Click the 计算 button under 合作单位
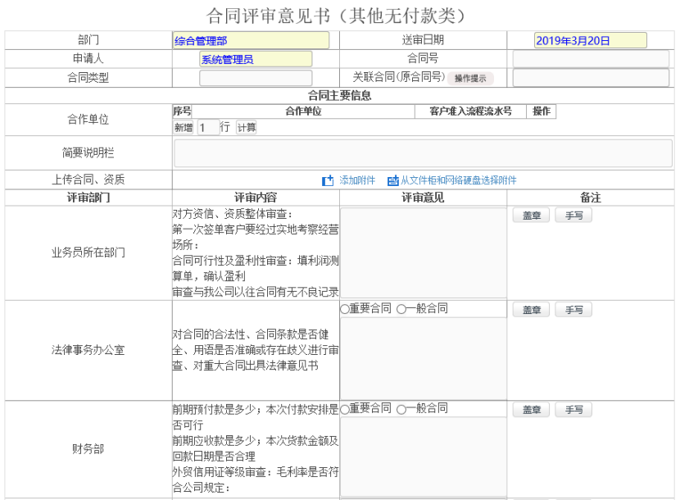 247,128
